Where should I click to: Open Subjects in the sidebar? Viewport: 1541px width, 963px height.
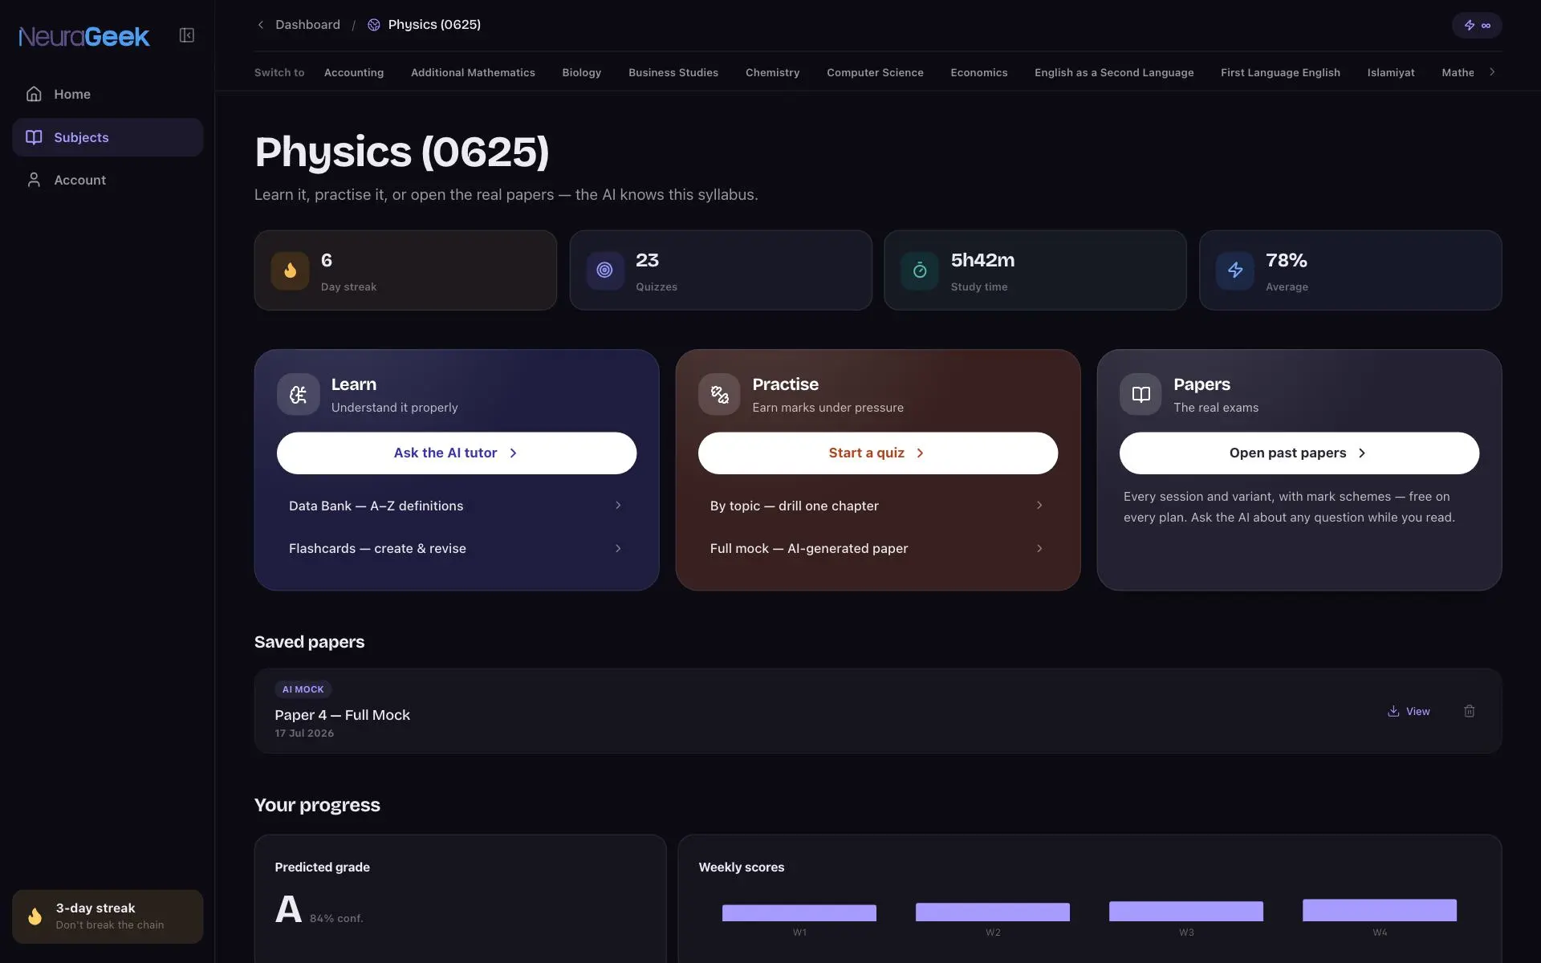[108, 137]
